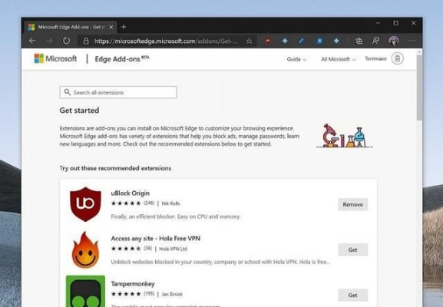This screenshot has width=443, height=307.
Task: Click the Hola VPN star rating
Action: point(126,249)
